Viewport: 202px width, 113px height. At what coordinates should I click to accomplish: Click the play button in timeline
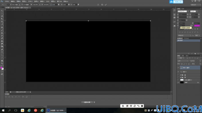pyautogui.click(x=13, y=97)
